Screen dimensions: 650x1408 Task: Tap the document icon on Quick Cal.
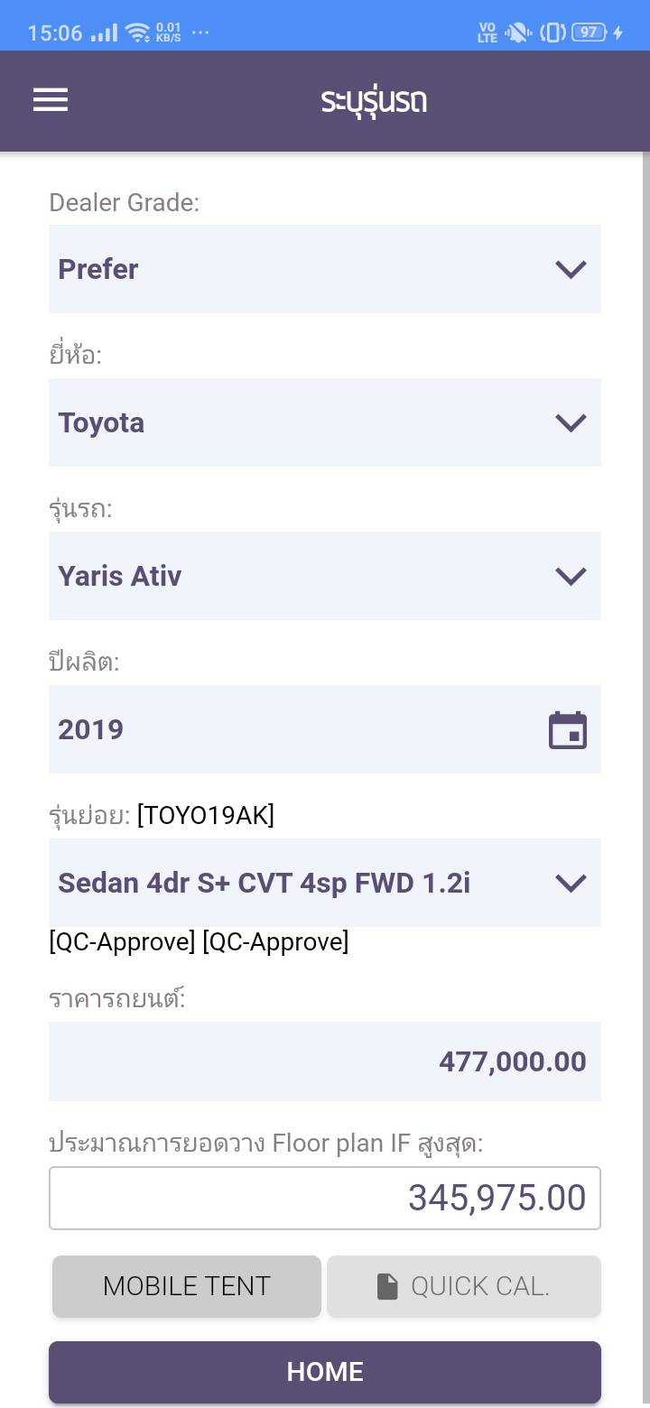tap(387, 1287)
